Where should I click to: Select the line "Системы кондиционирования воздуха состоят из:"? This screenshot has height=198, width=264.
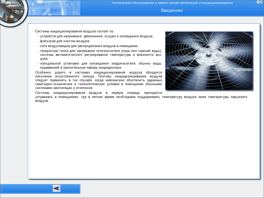(74, 31)
